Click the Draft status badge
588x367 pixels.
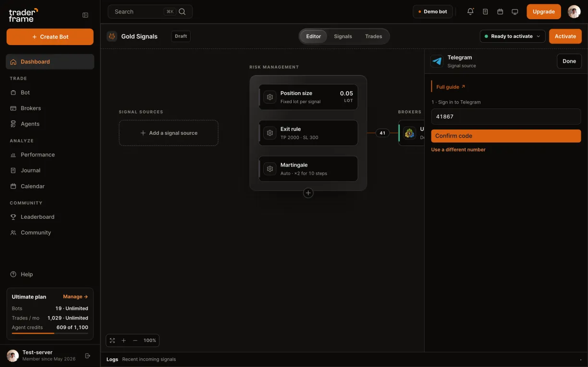tap(181, 36)
